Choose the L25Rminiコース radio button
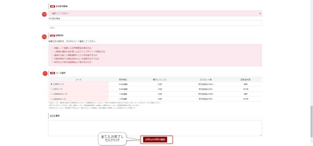The height and width of the screenshot is (146, 313). (x=52, y=94)
